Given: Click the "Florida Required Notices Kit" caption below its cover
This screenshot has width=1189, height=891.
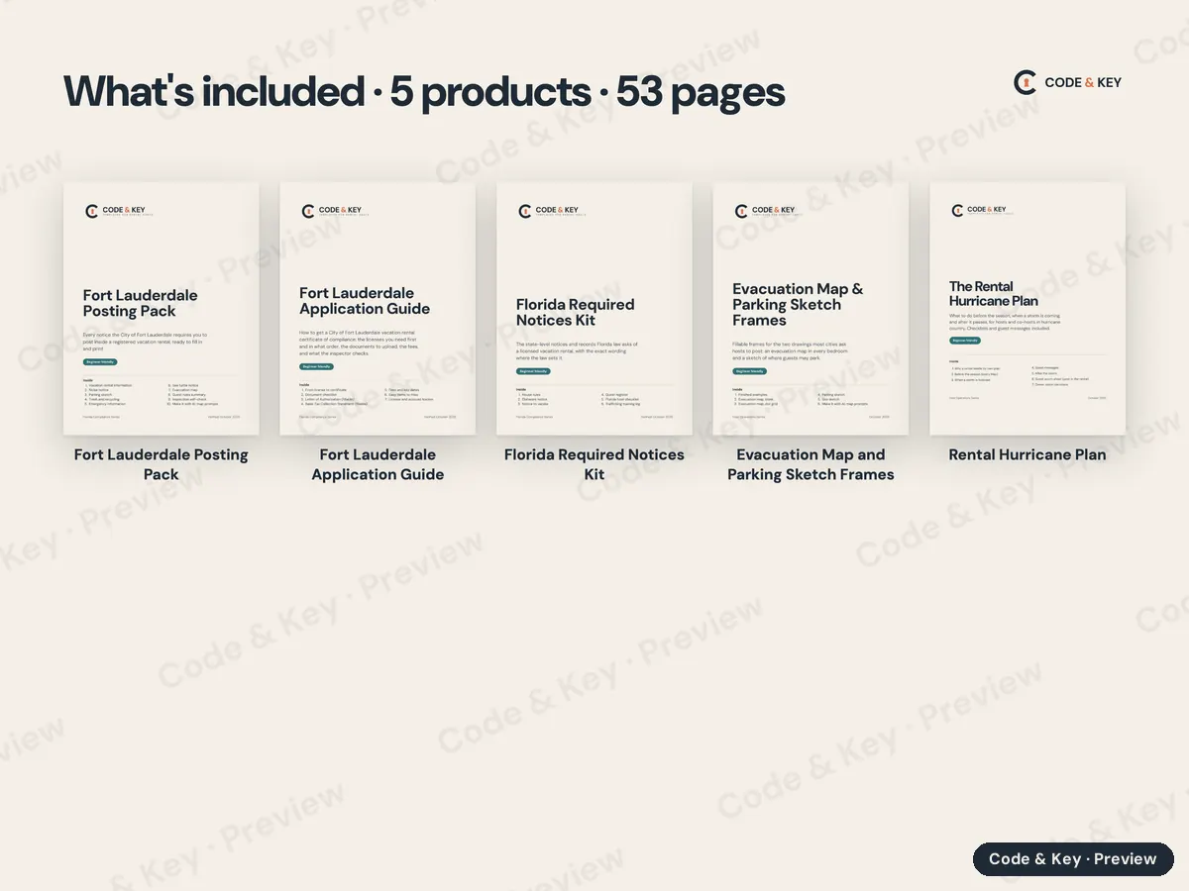Looking at the screenshot, I should coord(594,464).
